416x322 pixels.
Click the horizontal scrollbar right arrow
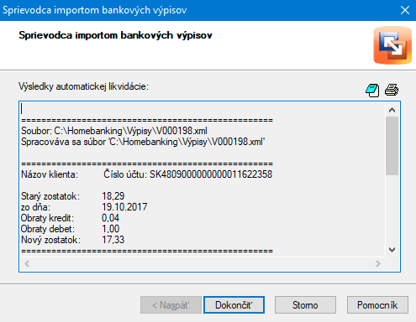[378, 263]
